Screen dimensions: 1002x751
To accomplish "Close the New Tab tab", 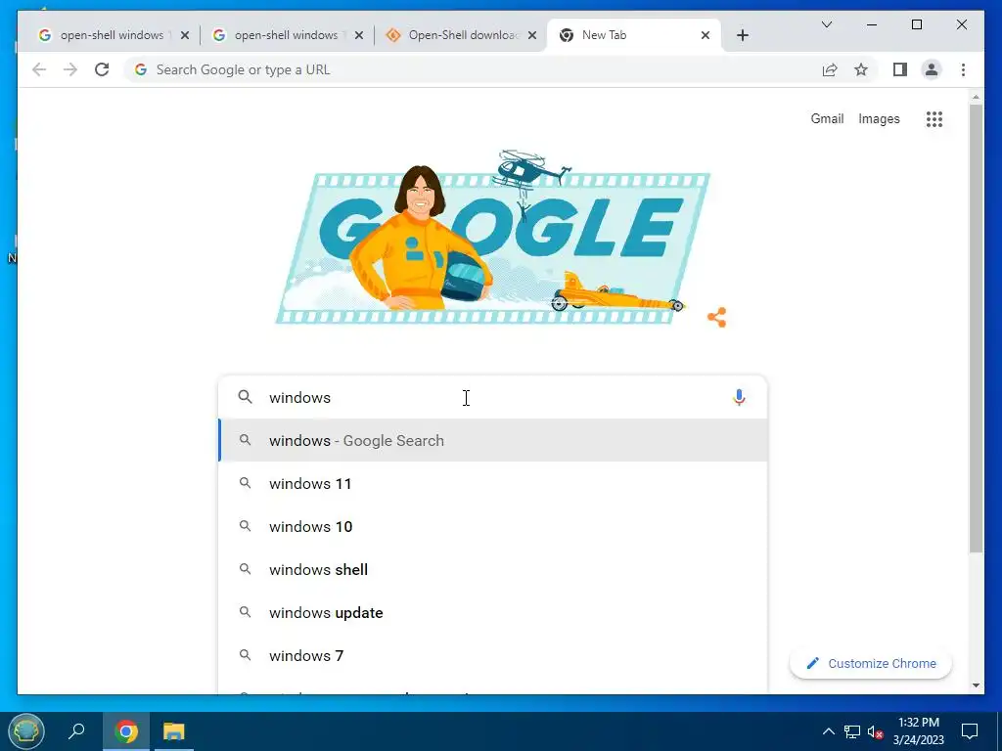I will pos(705,35).
